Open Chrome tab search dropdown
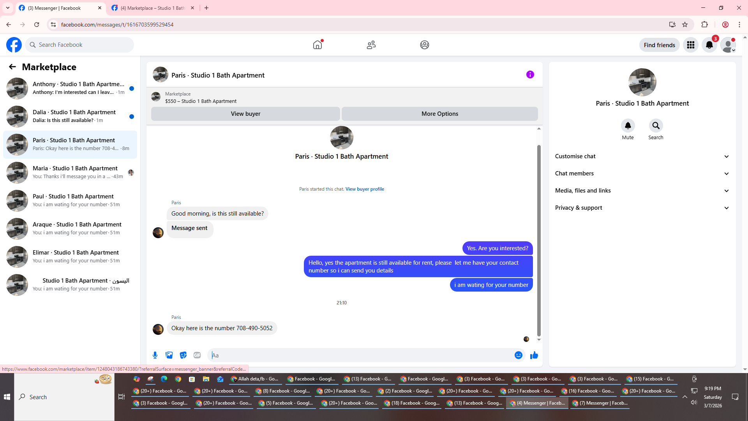Screen dimensions: 748x421 (x=8, y=8)
